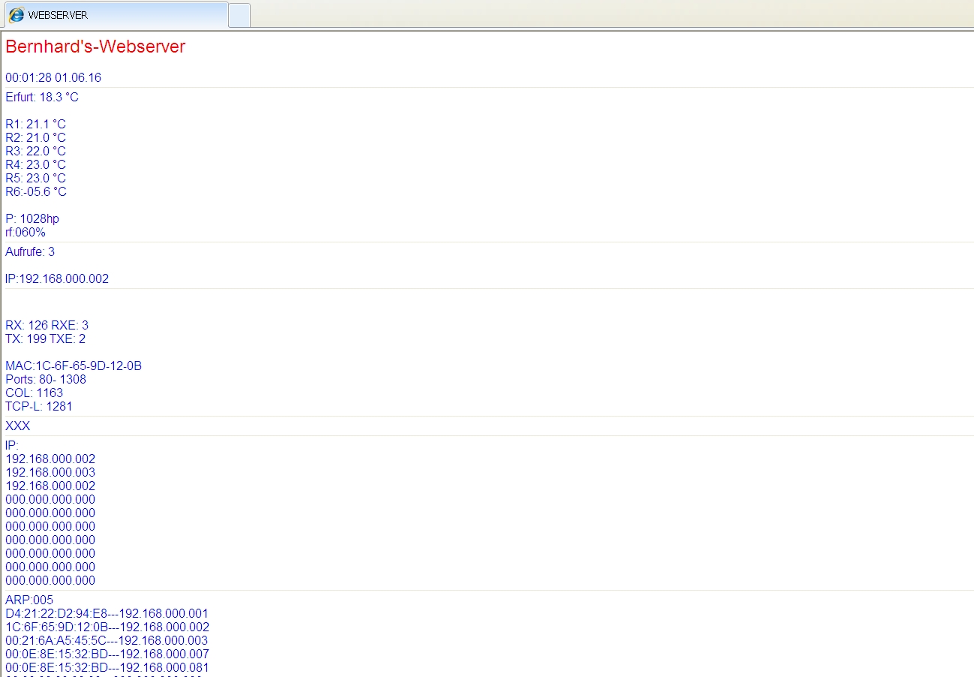974x677 pixels.
Task: Click the R3: 22.0 °C temperature line
Action: (x=36, y=151)
